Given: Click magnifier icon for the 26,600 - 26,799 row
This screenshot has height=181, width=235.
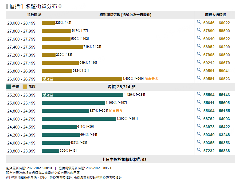Looking at the screenshot, I should point(199,78).
